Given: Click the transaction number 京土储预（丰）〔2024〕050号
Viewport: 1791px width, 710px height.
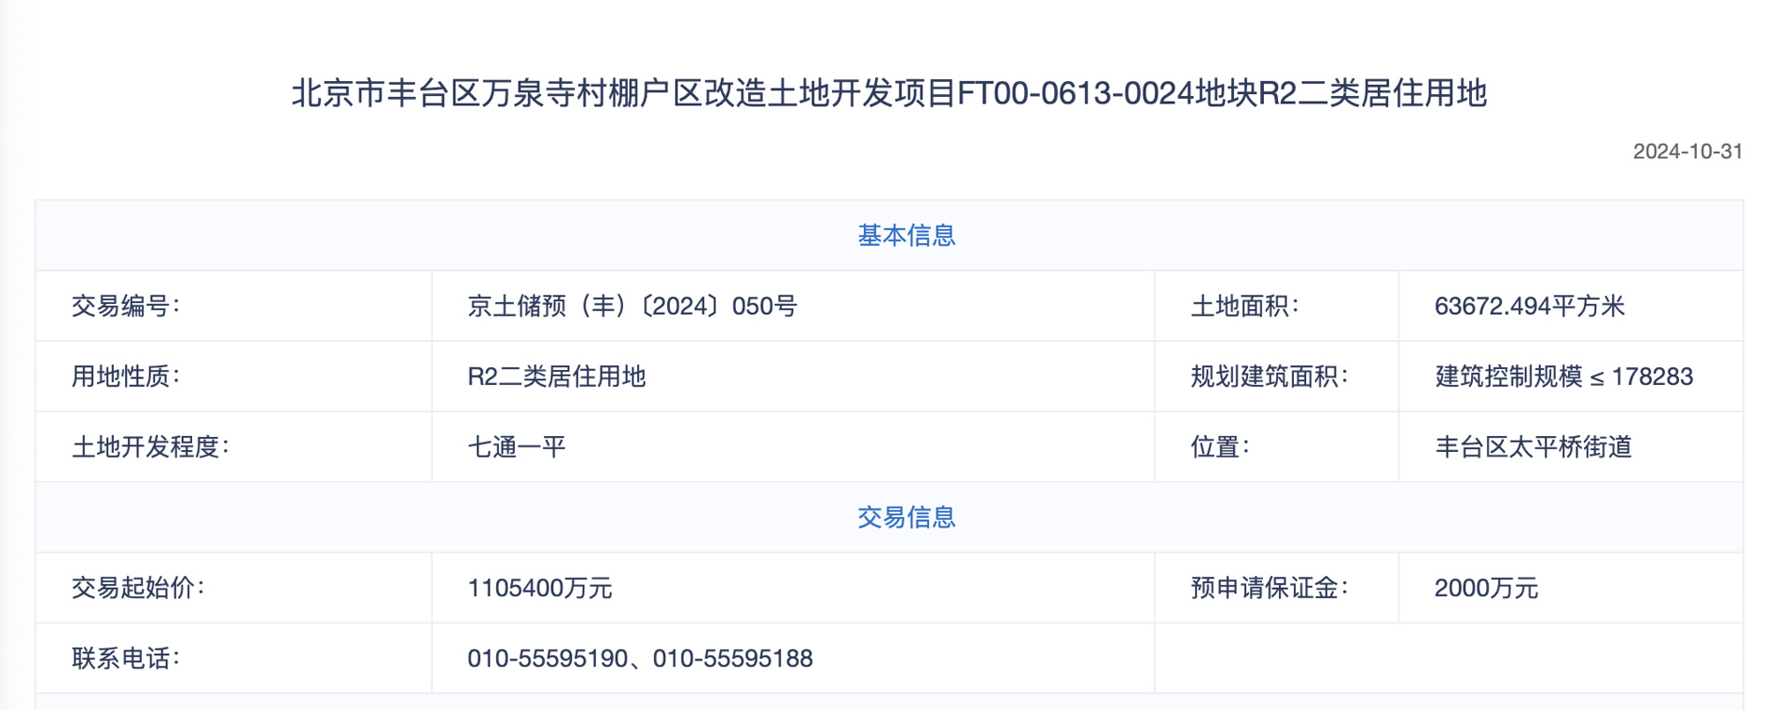Looking at the screenshot, I should point(632,306).
